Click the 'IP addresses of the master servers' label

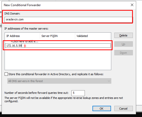pos(26,29)
